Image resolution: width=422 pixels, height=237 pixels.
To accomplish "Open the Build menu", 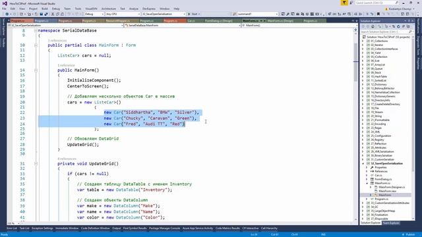I will (x=45, y=9).
